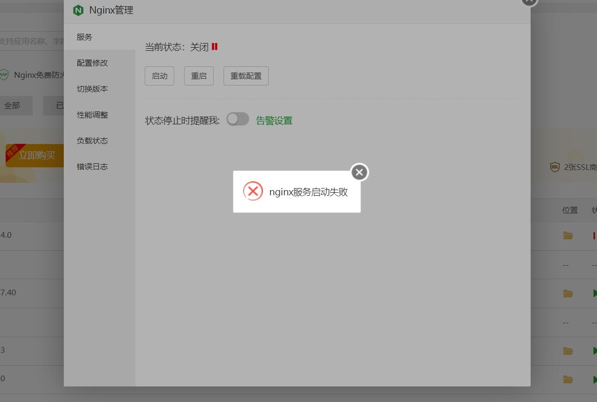Click the 当前状态: 关闭 status text

(177, 47)
